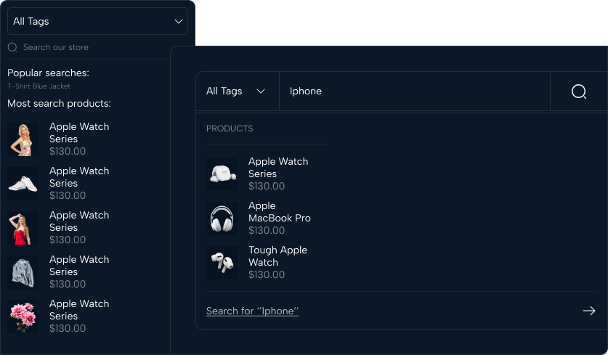Image resolution: width=608 pixels, height=355 pixels.
Task: Click the search magnifier button beside Iphone
Action: tap(578, 91)
